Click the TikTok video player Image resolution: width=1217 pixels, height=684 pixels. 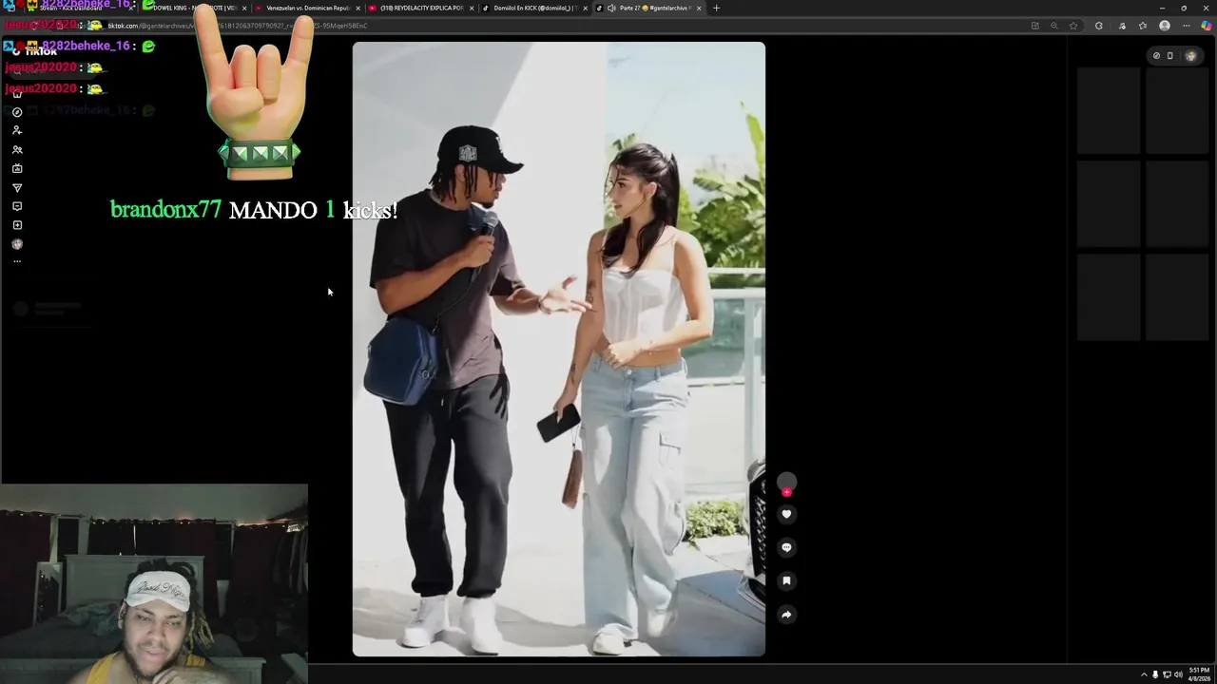(x=558, y=349)
